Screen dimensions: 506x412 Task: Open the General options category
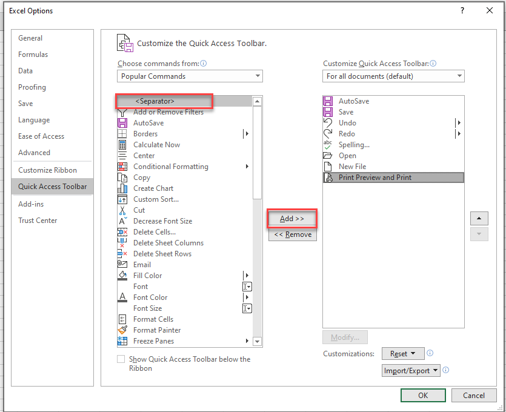point(52,38)
